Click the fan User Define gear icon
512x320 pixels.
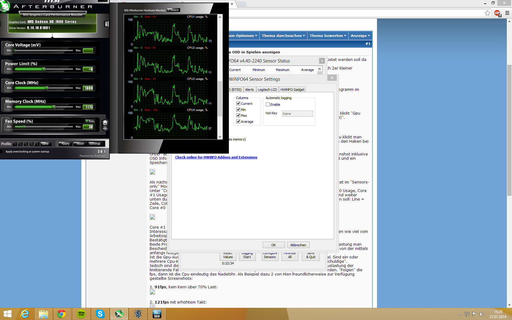coord(105,124)
